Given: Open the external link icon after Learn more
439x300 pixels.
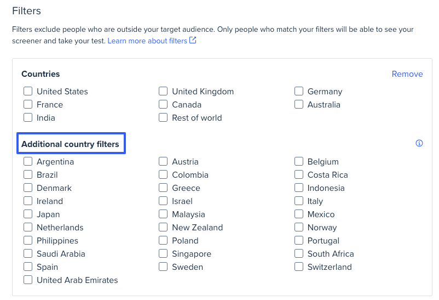Looking at the screenshot, I should click(193, 40).
